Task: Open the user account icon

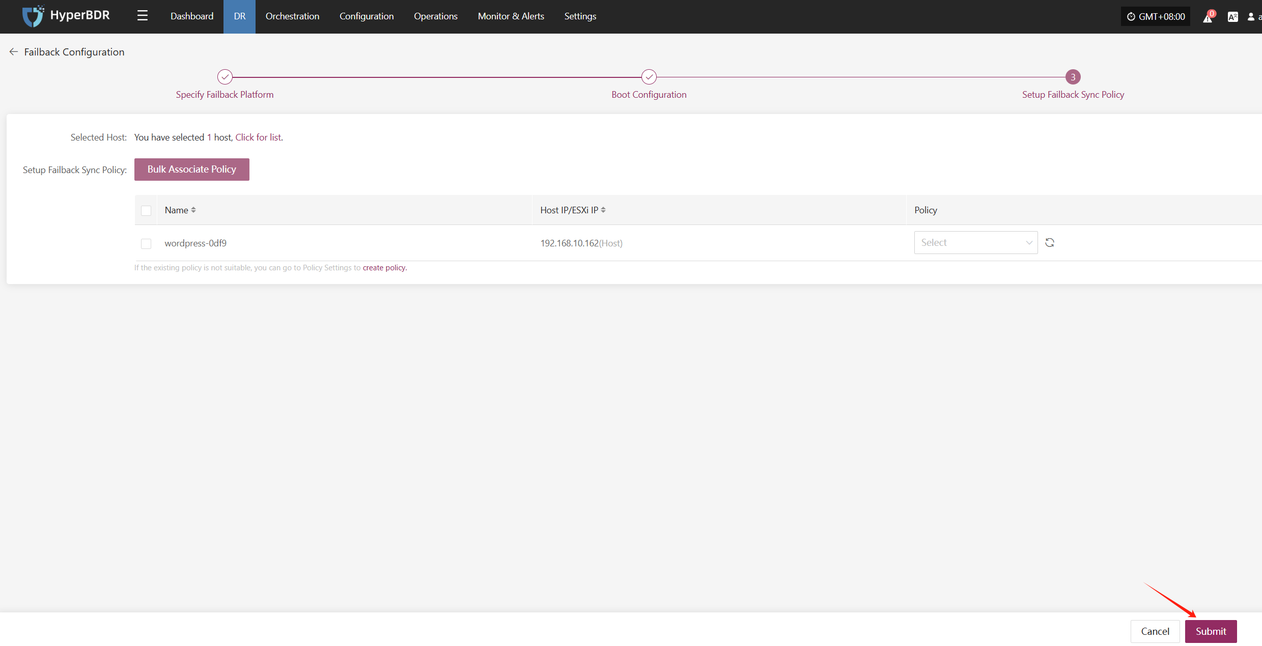Action: pos(1251,17)
